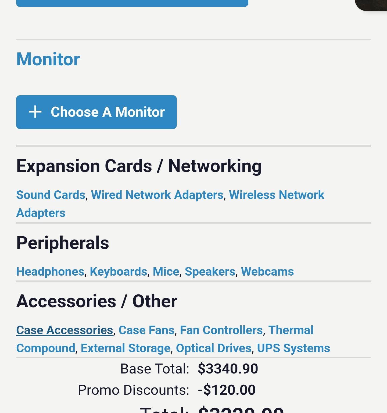Screen dimensions: 387x413
Task: Click the Choose A Monitor button
Action: tap(96, 112)
